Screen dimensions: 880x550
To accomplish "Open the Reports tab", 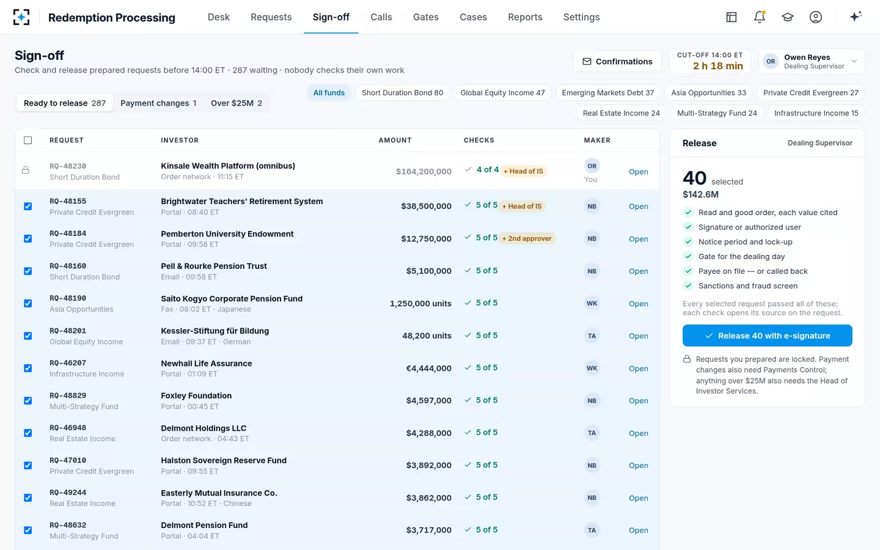I will [525, 17].
